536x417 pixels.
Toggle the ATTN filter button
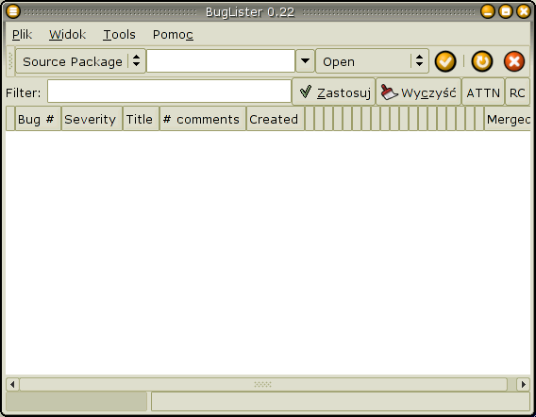[483, 92]
